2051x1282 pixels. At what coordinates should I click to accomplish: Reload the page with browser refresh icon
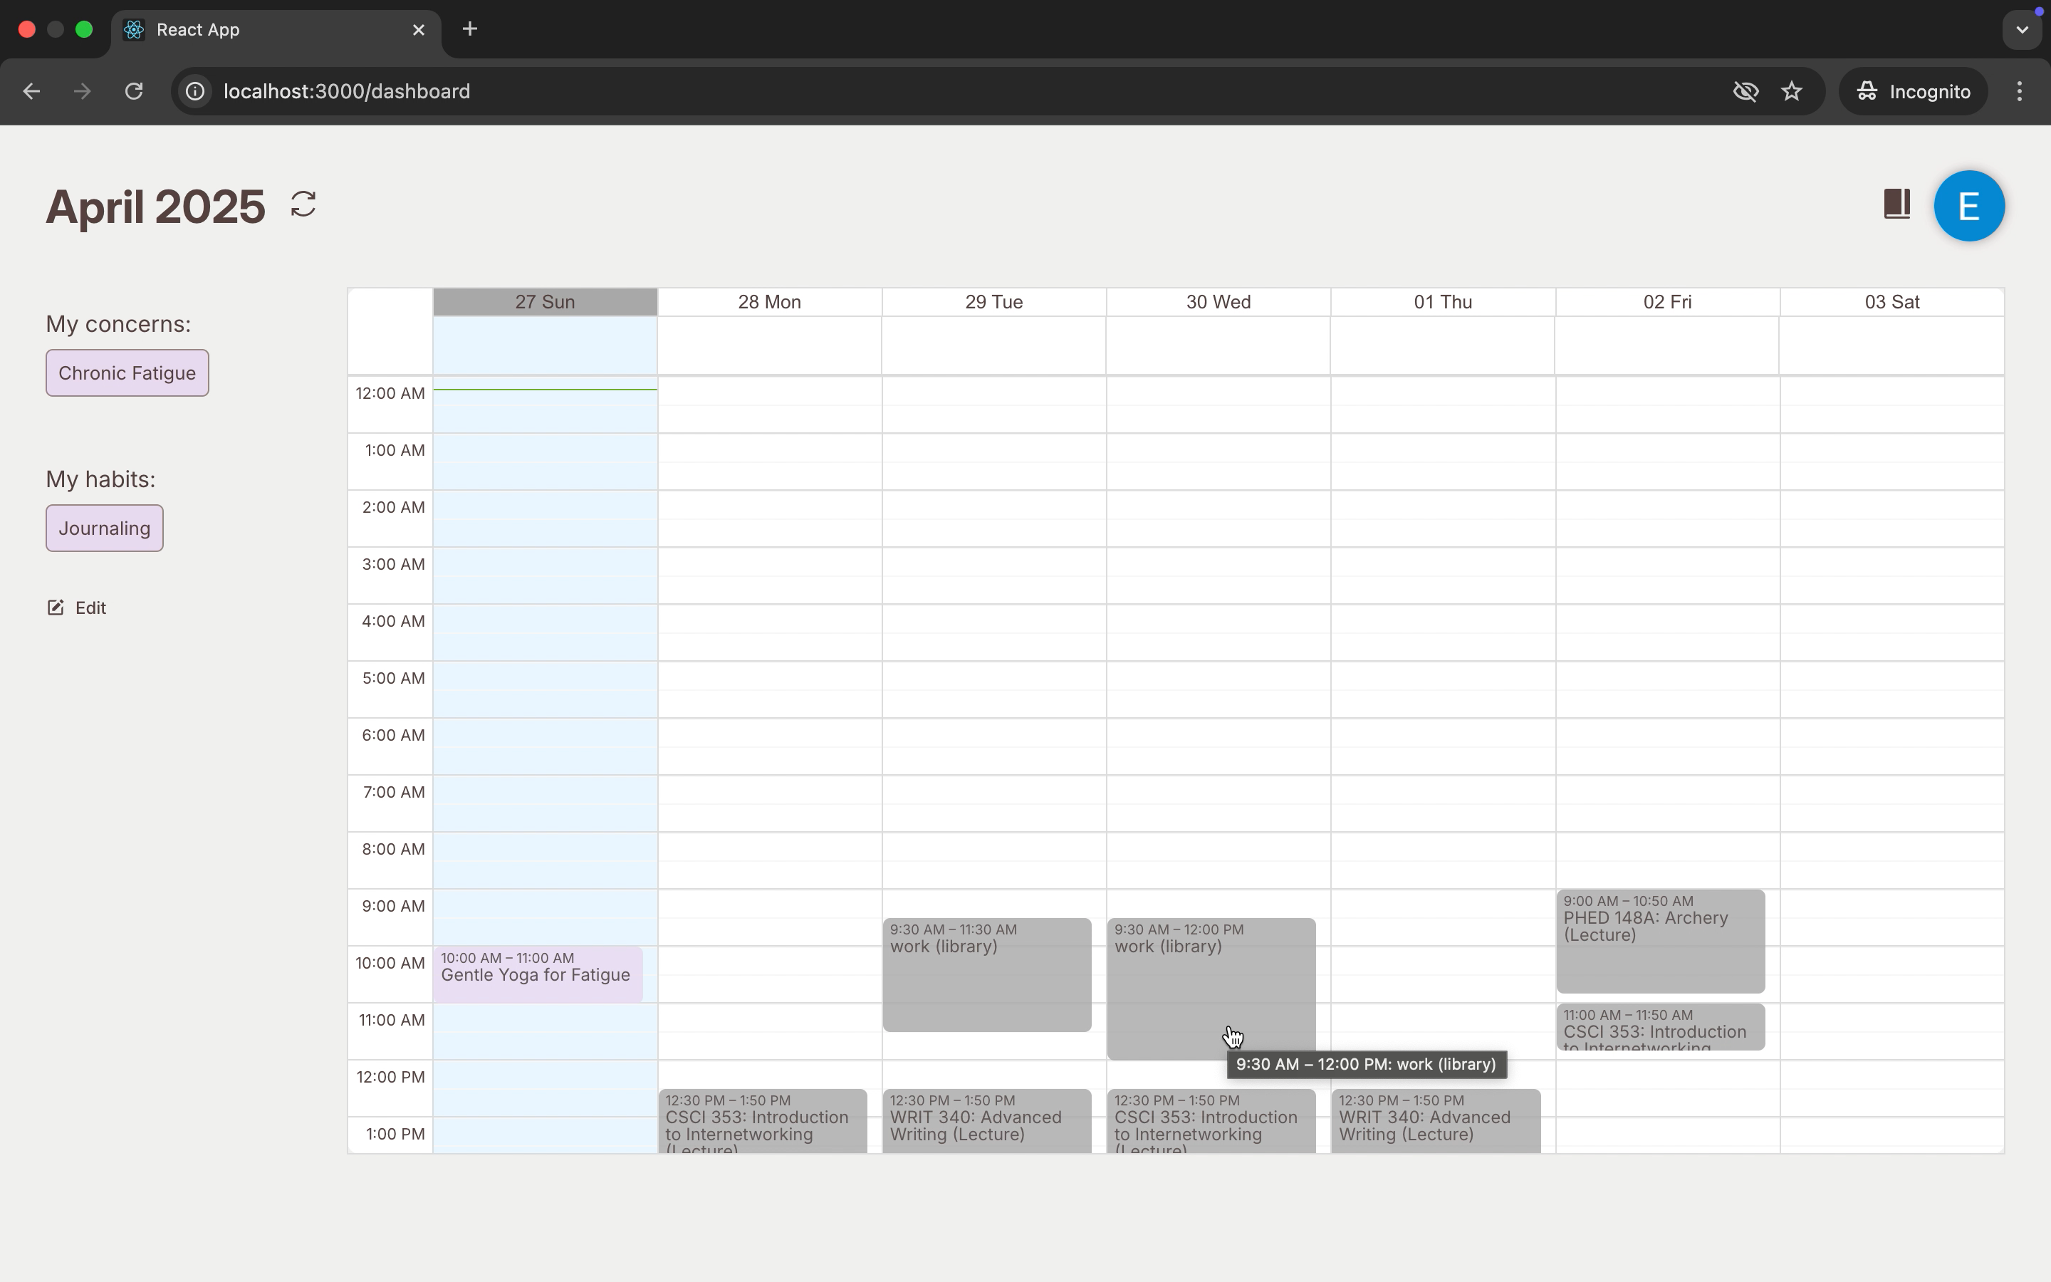(x=134, y=92)
